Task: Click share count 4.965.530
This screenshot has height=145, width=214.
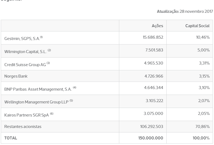Action: click(154, 63)
